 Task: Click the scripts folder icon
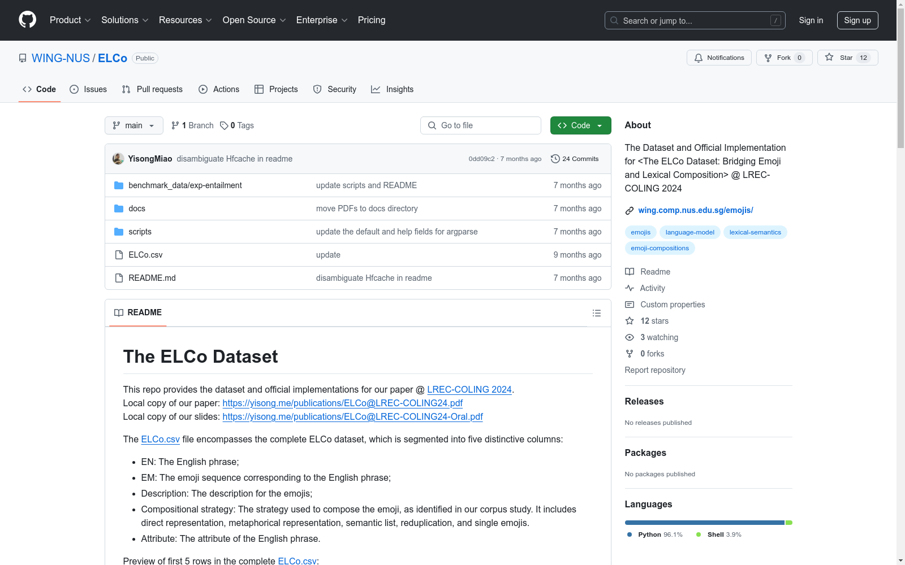(x=119, y=232)
